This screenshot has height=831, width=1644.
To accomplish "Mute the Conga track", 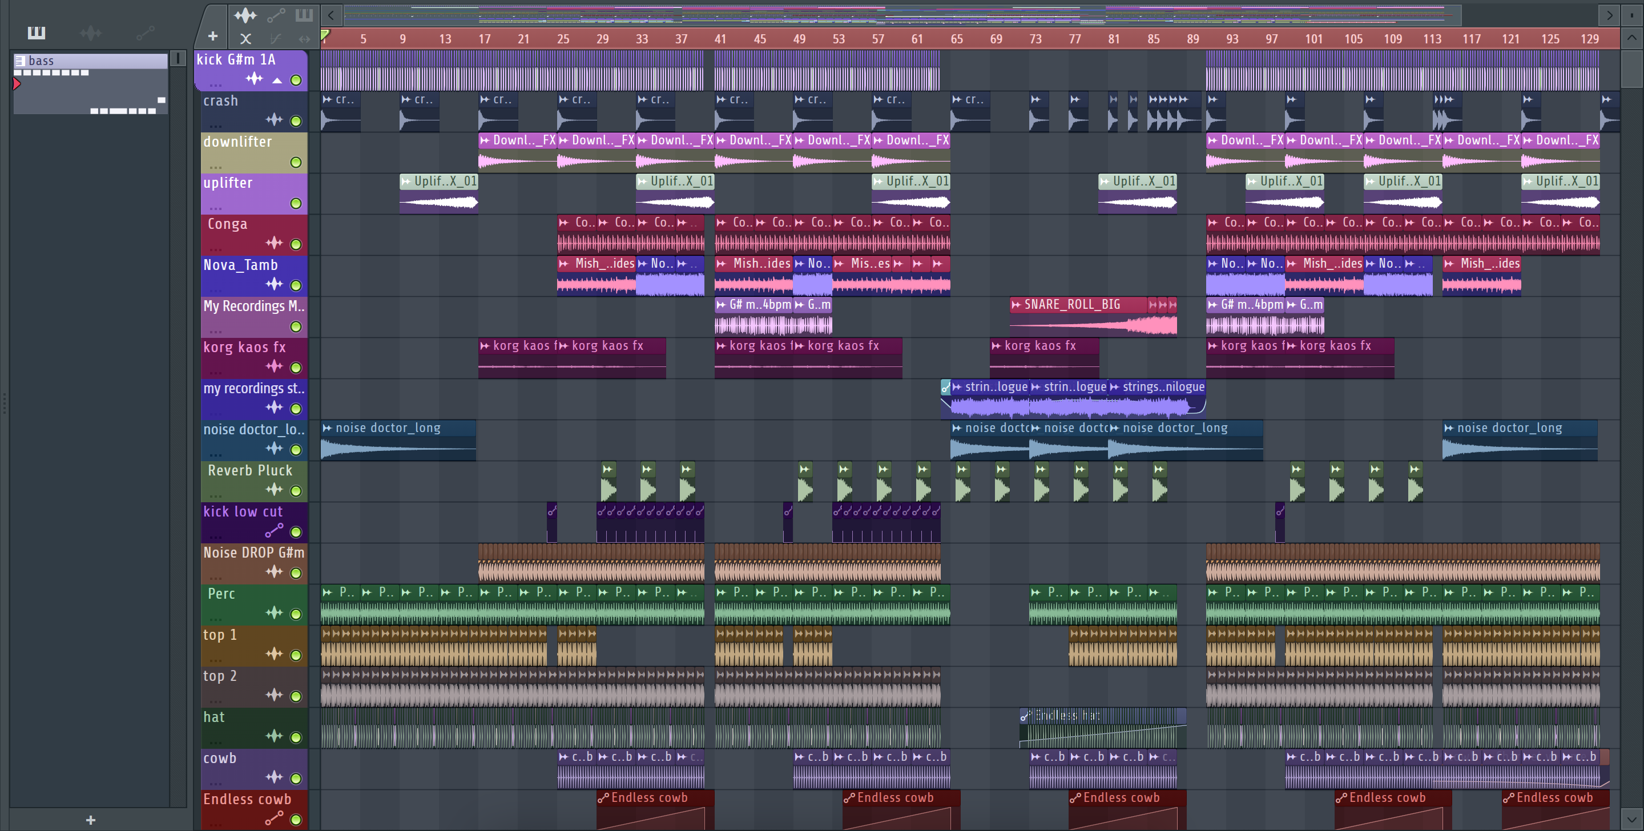I will click(x=296, y=244).
